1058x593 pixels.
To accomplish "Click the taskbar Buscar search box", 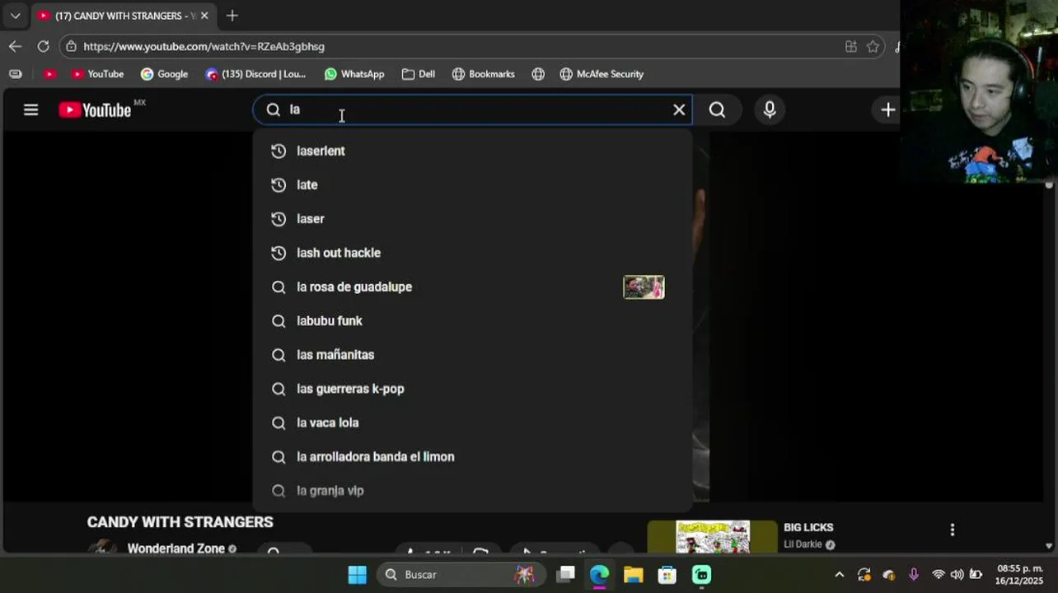I will [x=461, y=575].
